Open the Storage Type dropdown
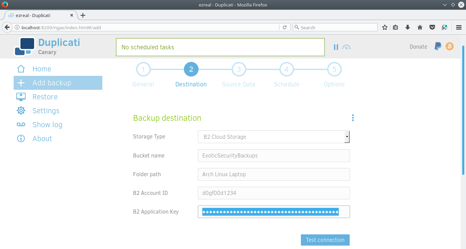Viewport: 466px width, 249px height. point(274,137)
